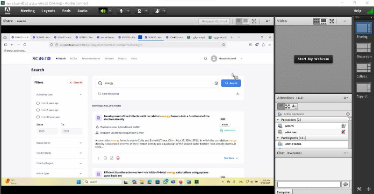
Task: Mute the green speaker audio icon
Action: (103, 11)
